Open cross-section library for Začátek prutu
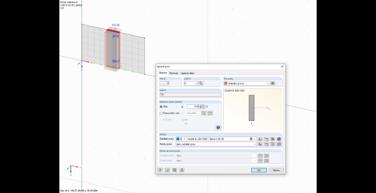This screenshot has width=376, height=193. click(x=260, y=139)
